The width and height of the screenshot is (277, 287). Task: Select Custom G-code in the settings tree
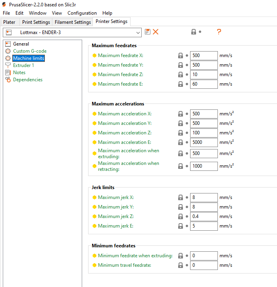tap(30, 51)
